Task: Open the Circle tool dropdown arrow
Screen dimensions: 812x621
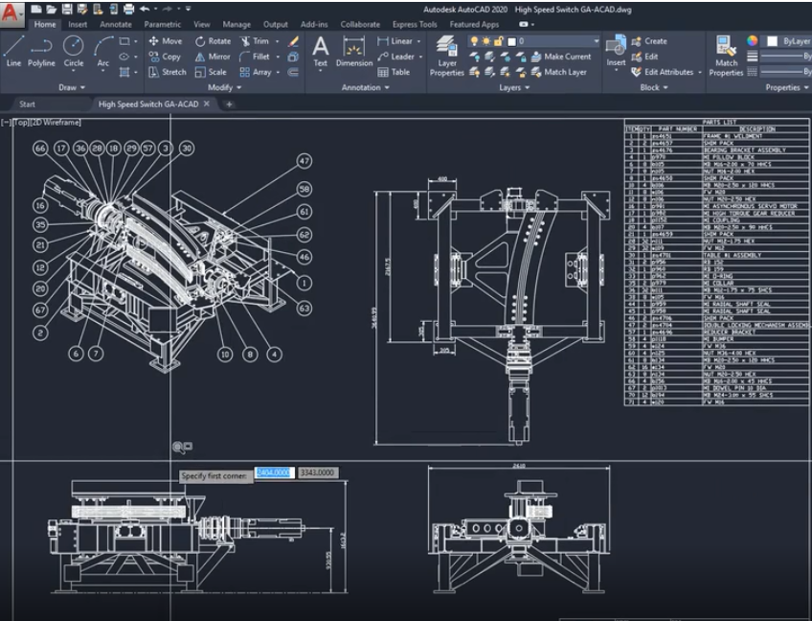Action: point(74,70)
